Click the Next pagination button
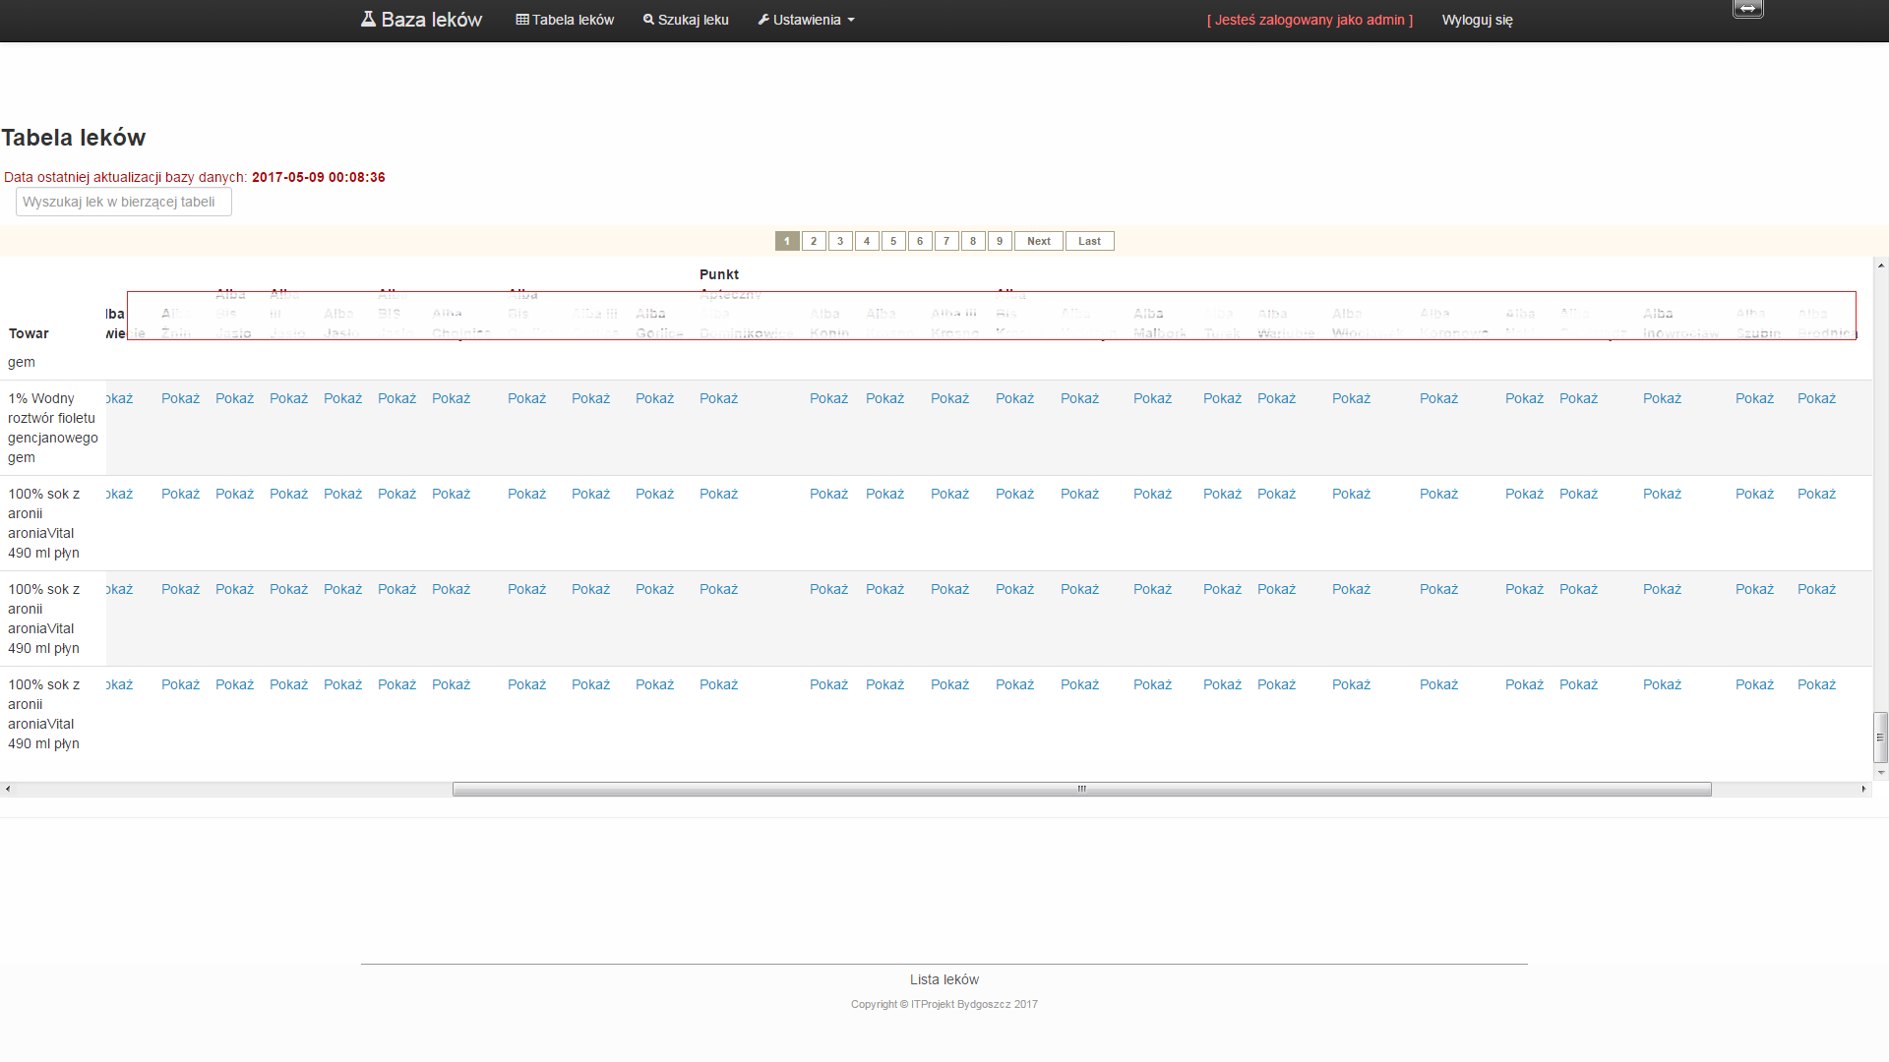Screen dimensions: 1889x1062 [x=1038, y=241]
